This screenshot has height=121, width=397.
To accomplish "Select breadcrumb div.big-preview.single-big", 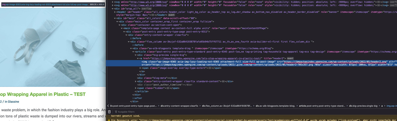I will [363, 106].
